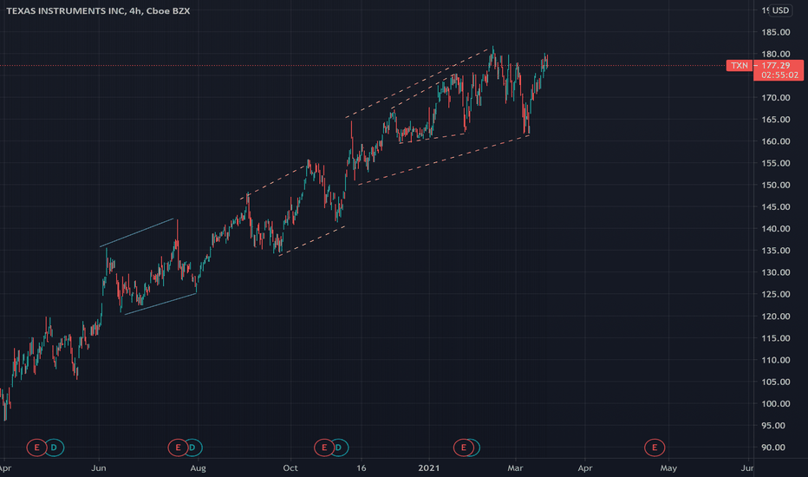Click the 150.00 price axis label
Viewport: 808px width, 477px height.
776,185
